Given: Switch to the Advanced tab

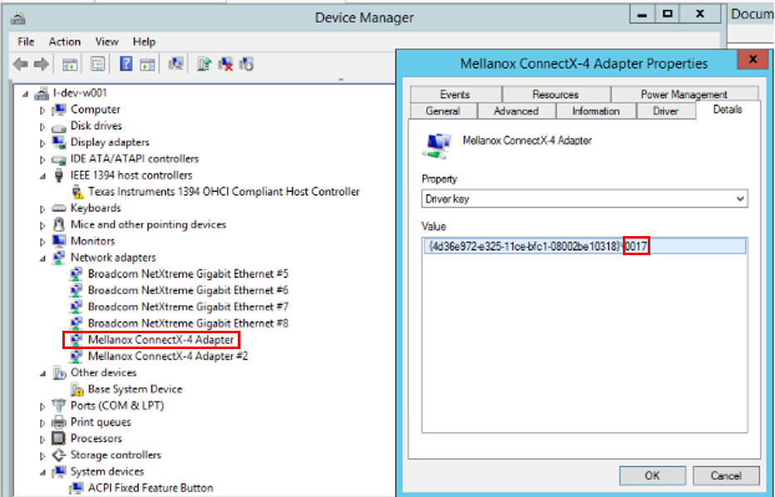Looking at the screenshot, I should click(516, 111).
